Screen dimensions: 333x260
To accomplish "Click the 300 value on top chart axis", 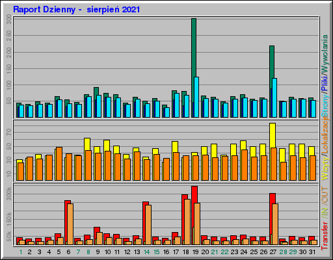I will coord(9,19).
